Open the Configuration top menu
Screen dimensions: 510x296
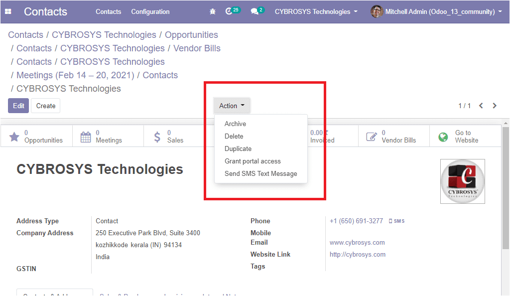point(150,11)
